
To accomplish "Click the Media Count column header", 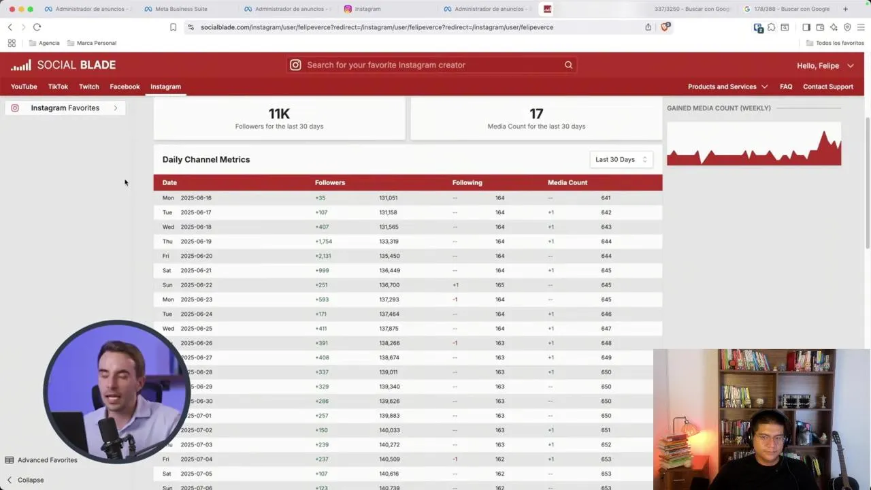I will (568, 182).
